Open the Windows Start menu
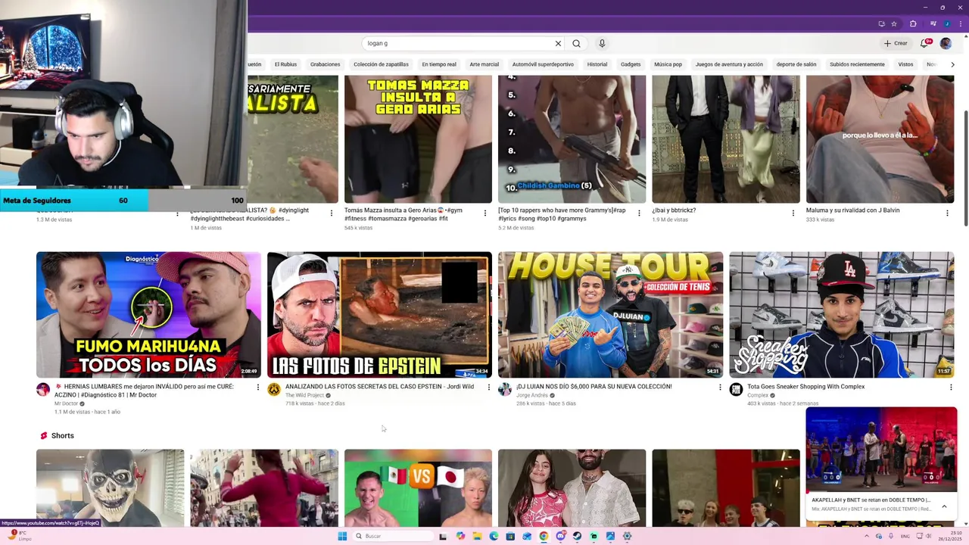Image resolution: width=969 pixels, height=545 pixels. (342, 536)
